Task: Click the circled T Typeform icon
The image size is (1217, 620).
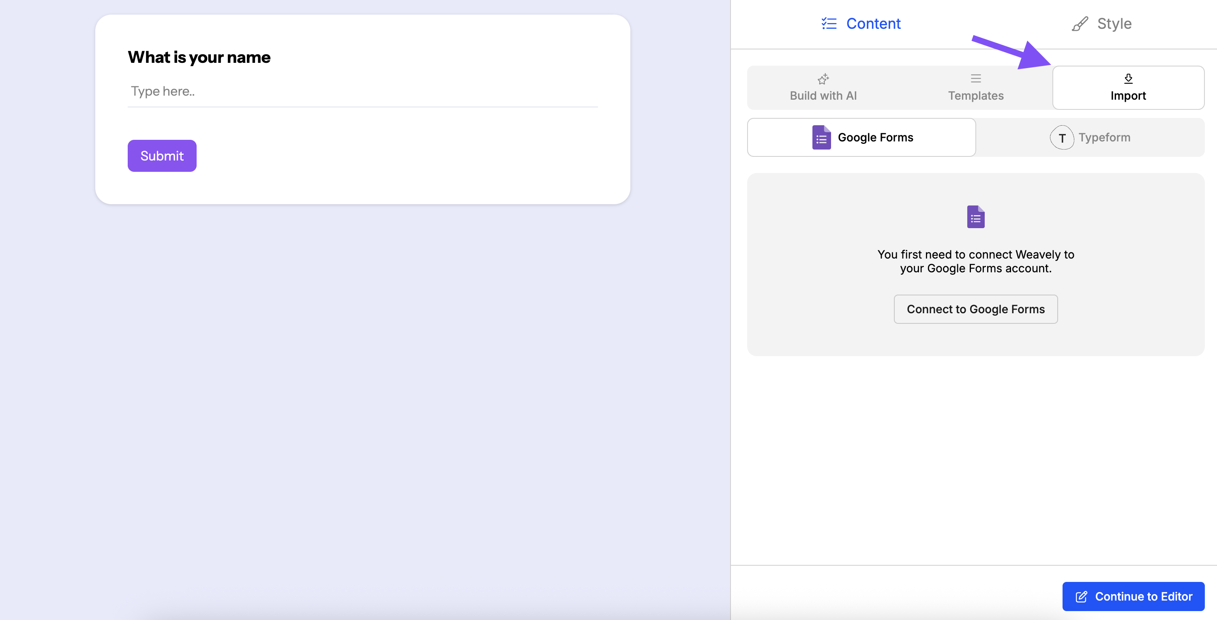Action: 1063,137
